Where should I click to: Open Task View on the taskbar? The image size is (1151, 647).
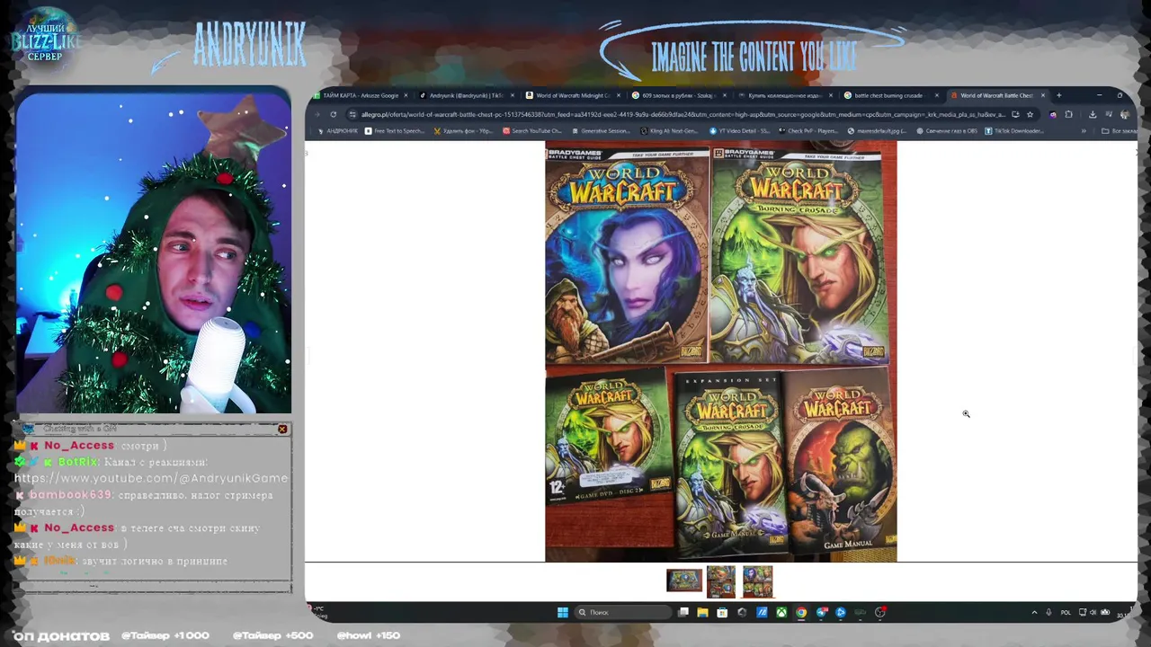tap(683, 612)
